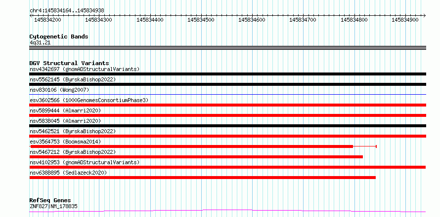440x217 pixels.
Task: Click the red bar under nsv5467212
Action: click(x=196, y=157)
